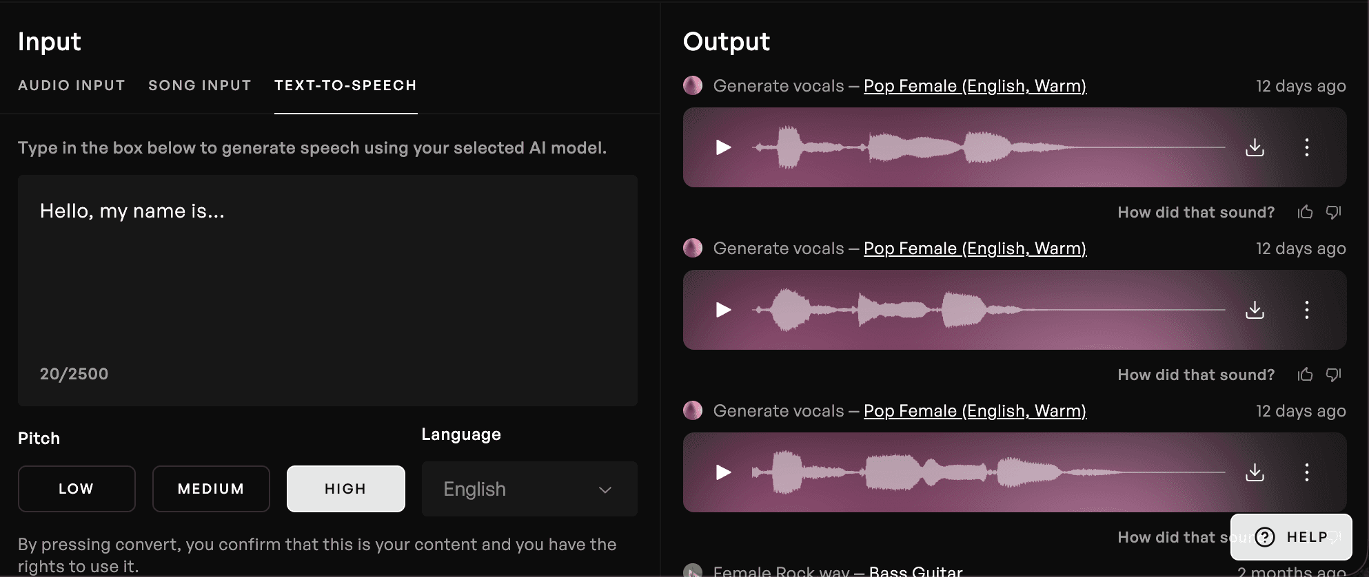Viewport: 1369px width, 577px height.
Task: Thumbs down the second output clip
Action: [1334, 375]
